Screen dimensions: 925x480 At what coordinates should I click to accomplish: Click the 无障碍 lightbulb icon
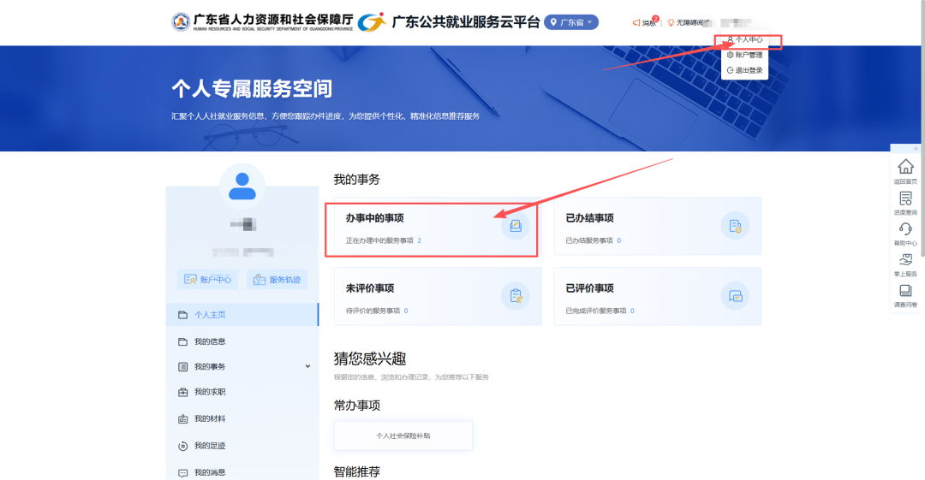[671, 23]
